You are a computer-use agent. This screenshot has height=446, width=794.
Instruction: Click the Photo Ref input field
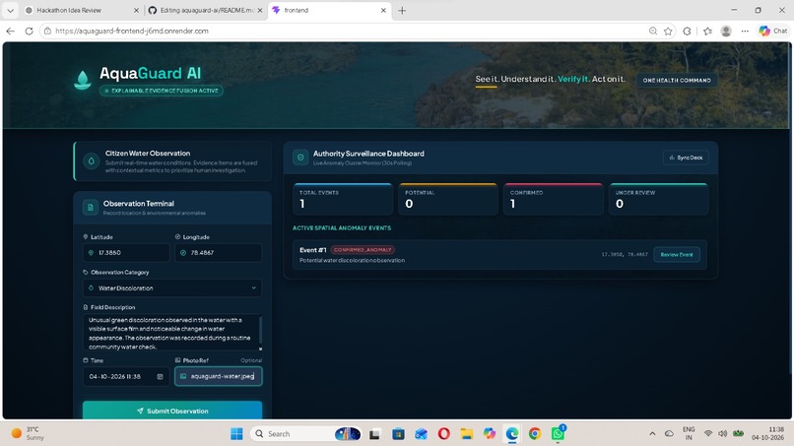219,376
